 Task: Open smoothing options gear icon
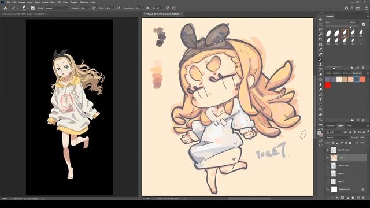(148, 8)
